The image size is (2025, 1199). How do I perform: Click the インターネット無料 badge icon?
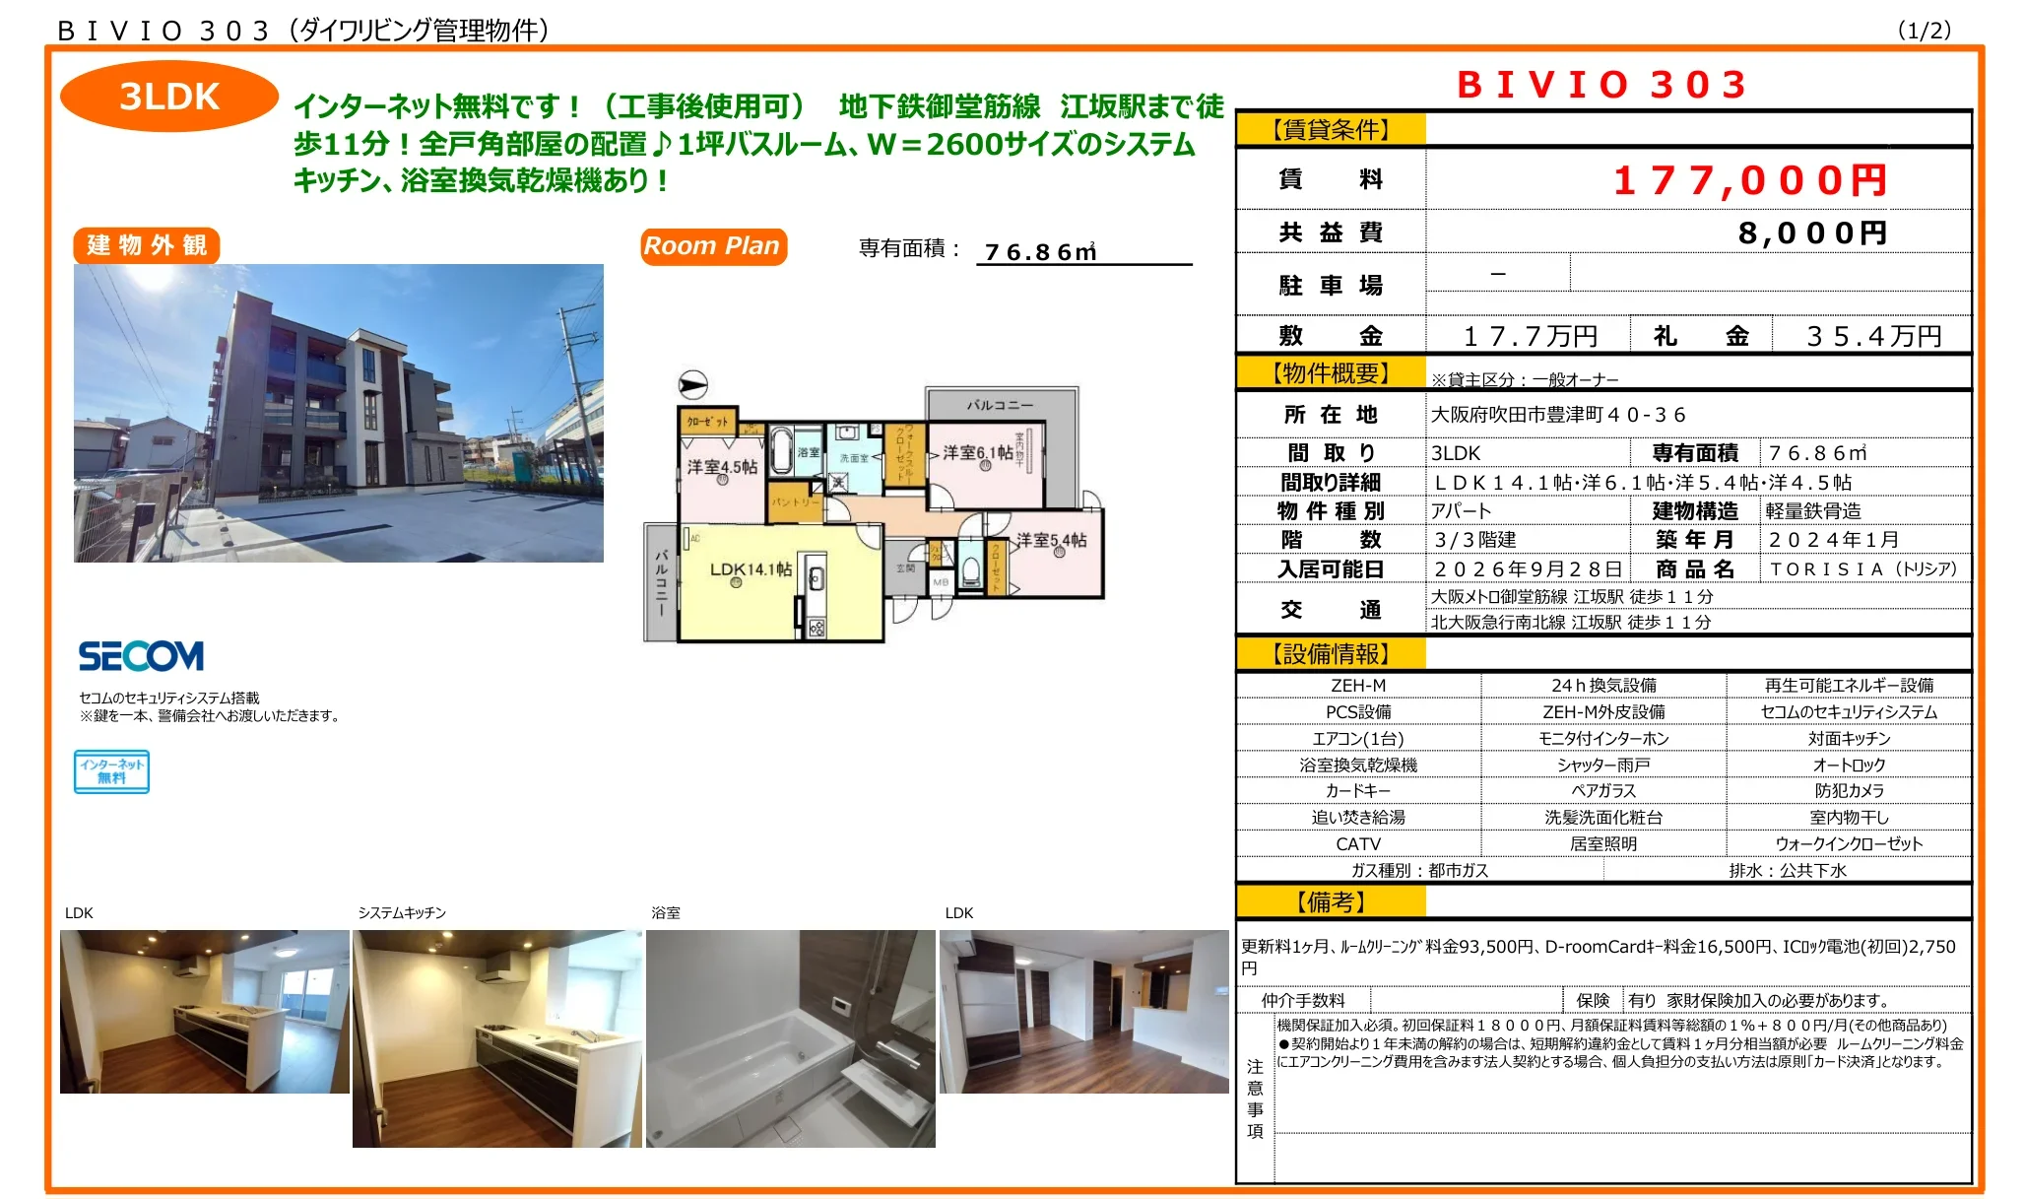tap(111, 771)
